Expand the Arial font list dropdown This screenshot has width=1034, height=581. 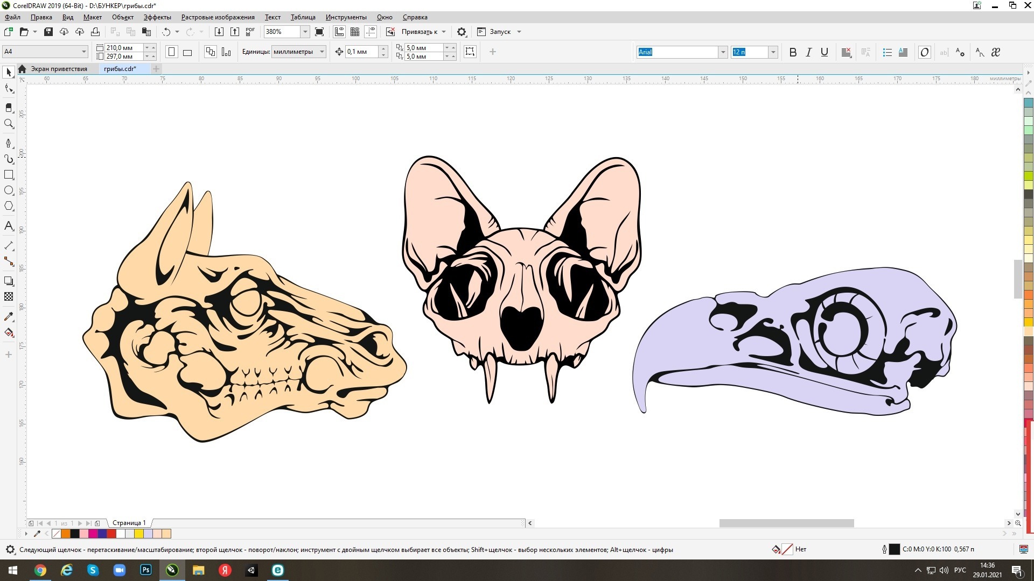(723, 52)
